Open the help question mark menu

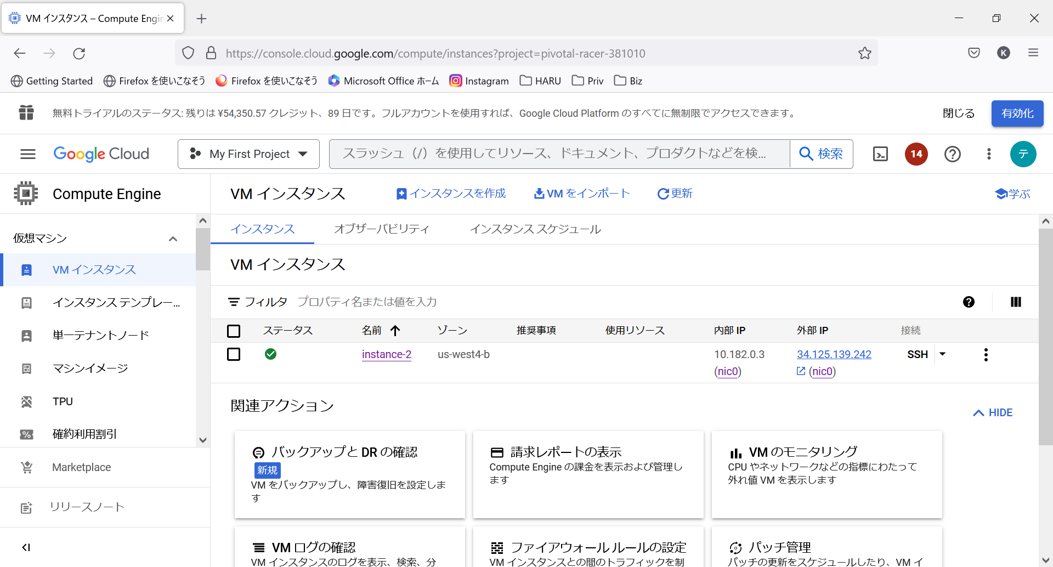pyautogui.click(x=953, y=154)
